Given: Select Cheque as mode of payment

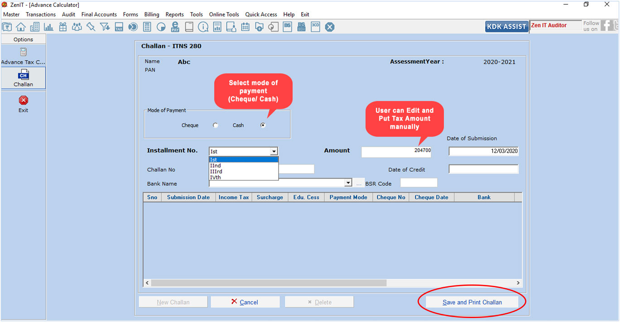Looking at the screenshot, I should point(216,125).
